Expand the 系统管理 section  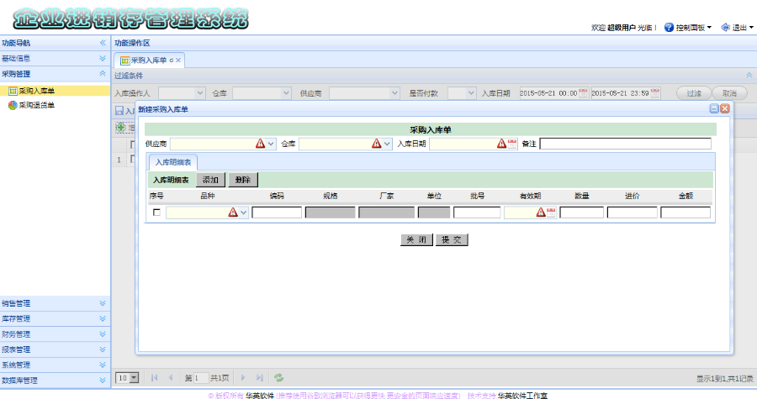[103, 365]
